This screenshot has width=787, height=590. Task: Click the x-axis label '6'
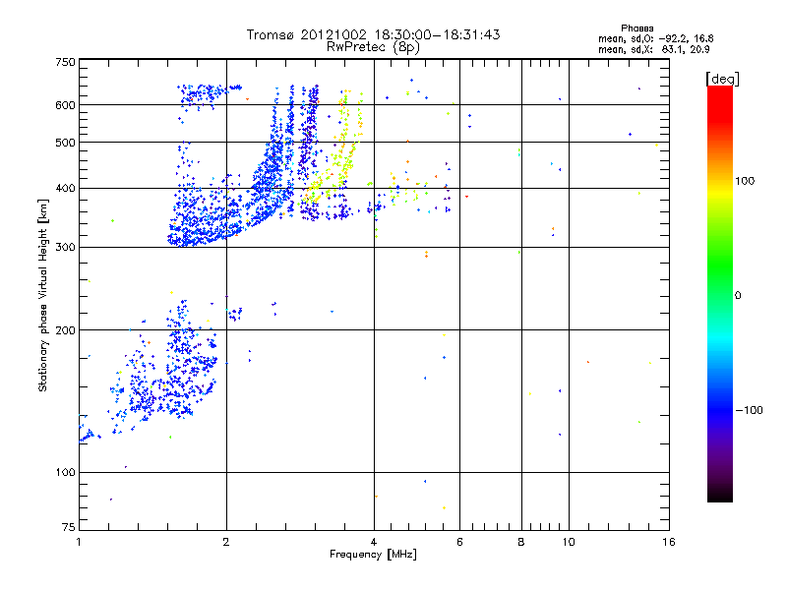(x=459, y=542)
